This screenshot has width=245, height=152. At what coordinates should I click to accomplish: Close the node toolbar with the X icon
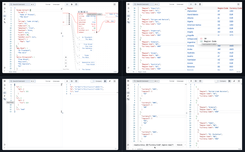[87, 12]
